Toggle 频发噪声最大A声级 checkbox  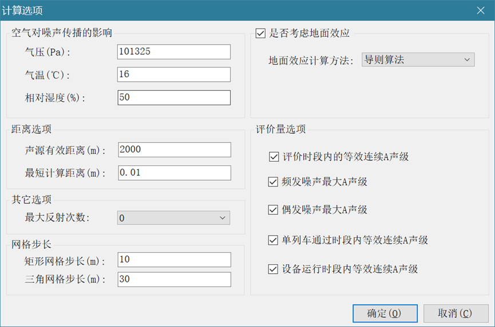coord(273,182)
